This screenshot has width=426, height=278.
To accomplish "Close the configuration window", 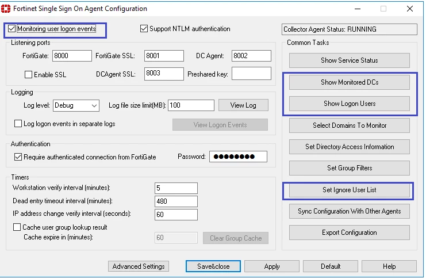I will (x=410, y=9).
